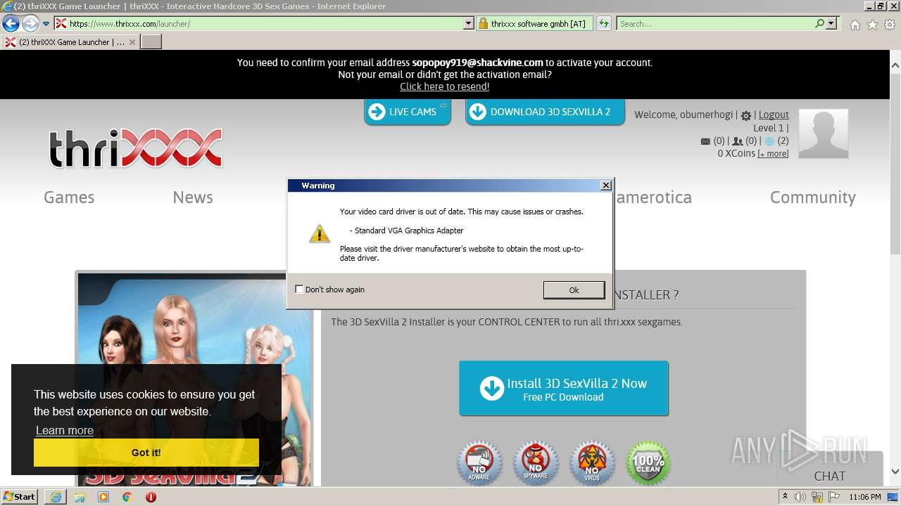
Task: Open the Favorites star icon
Action: (872, 25)
